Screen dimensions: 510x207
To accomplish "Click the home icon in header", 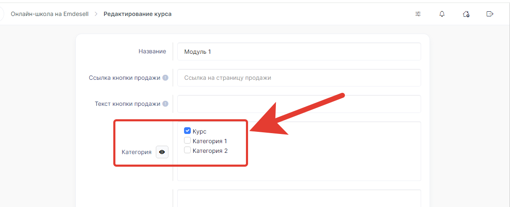I will 466,14.
